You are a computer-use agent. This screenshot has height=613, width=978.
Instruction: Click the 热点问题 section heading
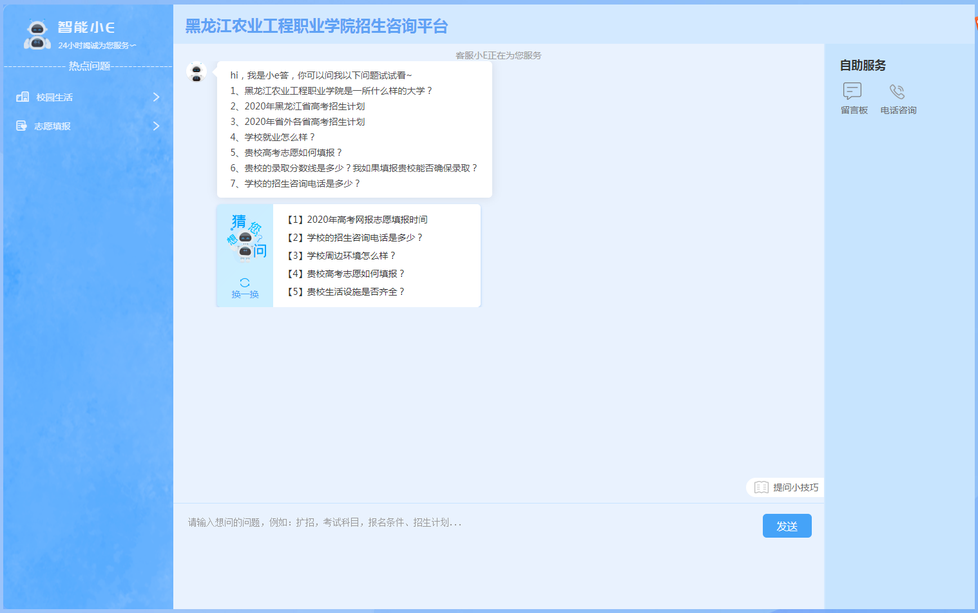tap(90, 66)
